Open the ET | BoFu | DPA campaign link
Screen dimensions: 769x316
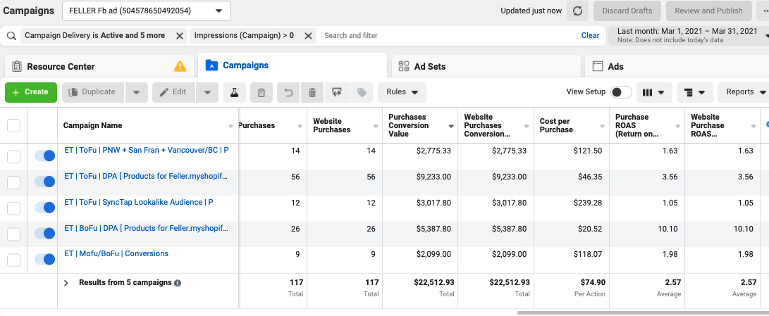coord(146,228)
